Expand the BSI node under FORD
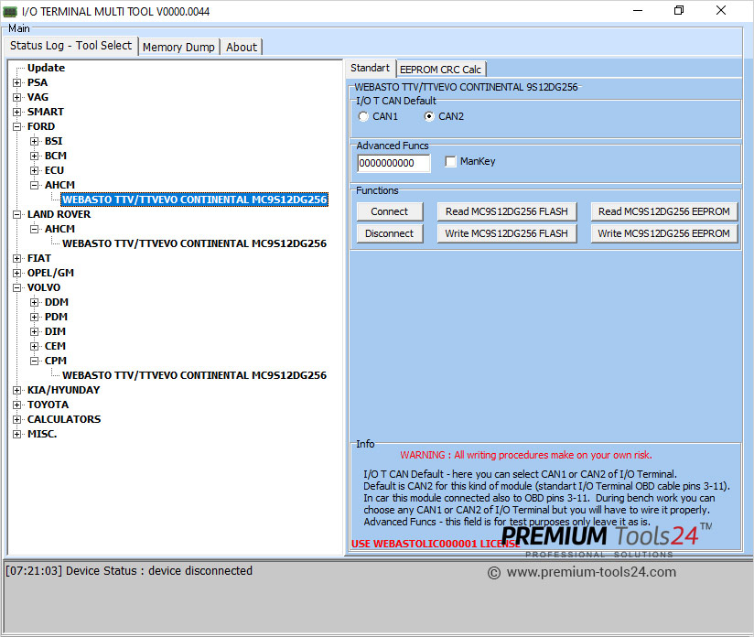754x637 pixels. tap(34, 142)
